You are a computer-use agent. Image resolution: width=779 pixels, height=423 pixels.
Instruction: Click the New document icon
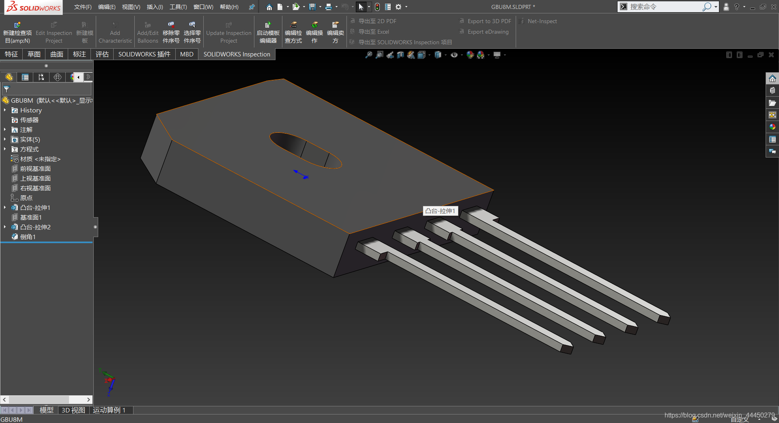280,7
